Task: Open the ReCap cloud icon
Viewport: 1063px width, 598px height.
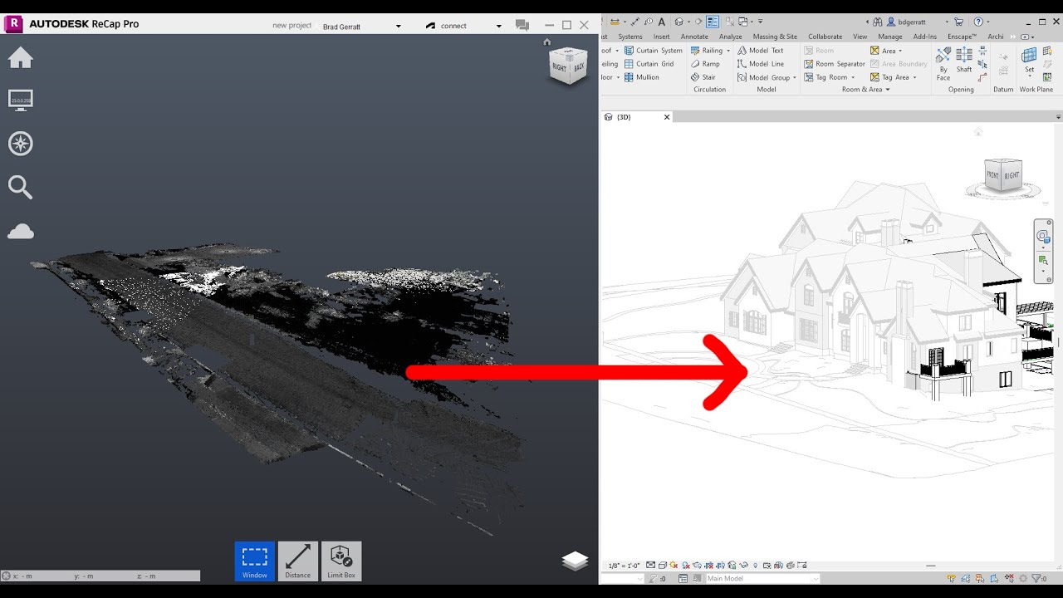Action: click(21, 231)
